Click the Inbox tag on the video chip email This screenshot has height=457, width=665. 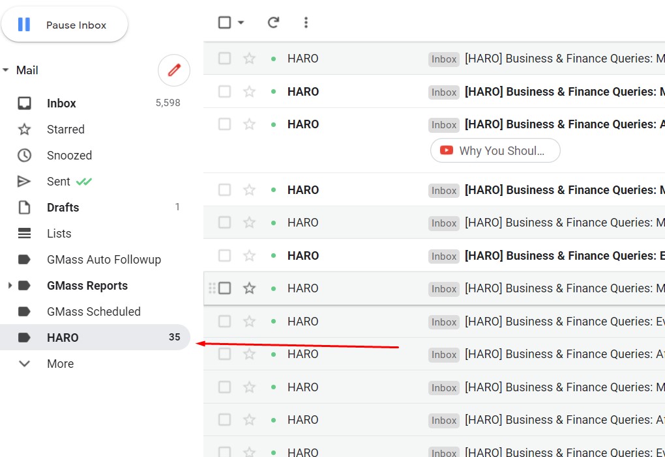coord(443,125)
